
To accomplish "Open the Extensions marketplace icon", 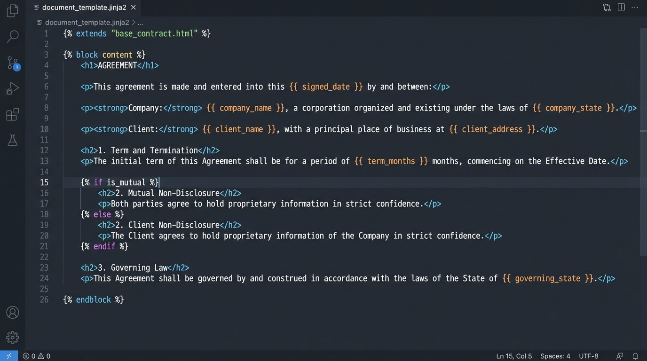I will point(12,114).
